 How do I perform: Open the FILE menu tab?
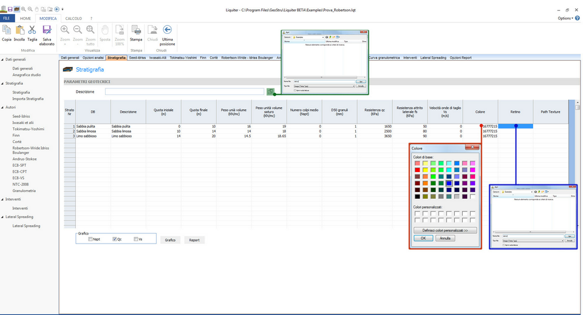7,18
